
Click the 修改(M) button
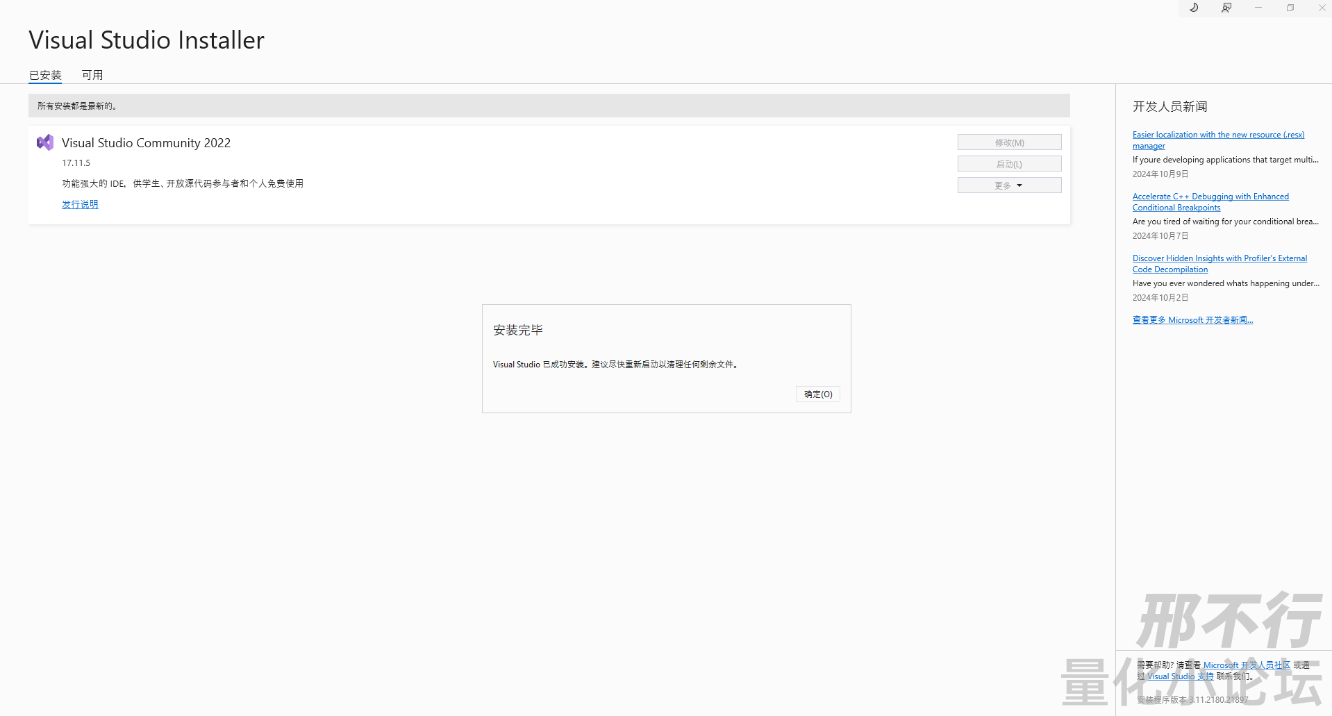pos(1009,142)
